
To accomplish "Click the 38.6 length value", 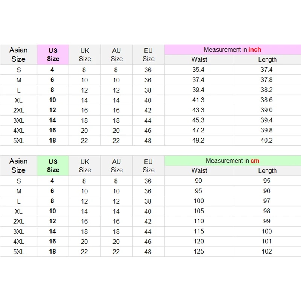I will 266,100.
